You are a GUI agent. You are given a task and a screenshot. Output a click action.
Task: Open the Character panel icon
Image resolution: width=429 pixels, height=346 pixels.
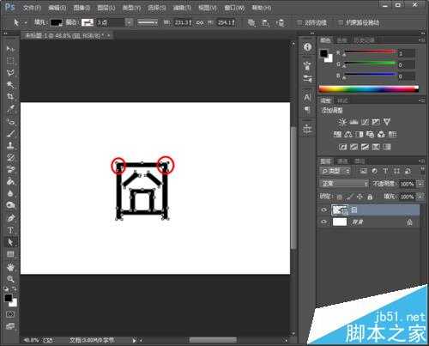[x=307, y=97]
